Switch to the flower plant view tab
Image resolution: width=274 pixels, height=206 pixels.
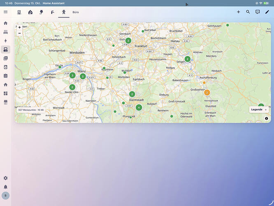[x=42, y=12]
